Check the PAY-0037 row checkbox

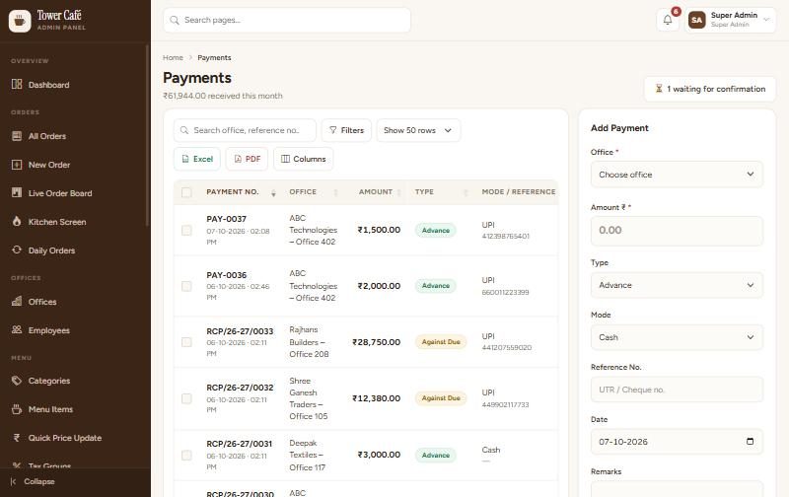point(186,230)
